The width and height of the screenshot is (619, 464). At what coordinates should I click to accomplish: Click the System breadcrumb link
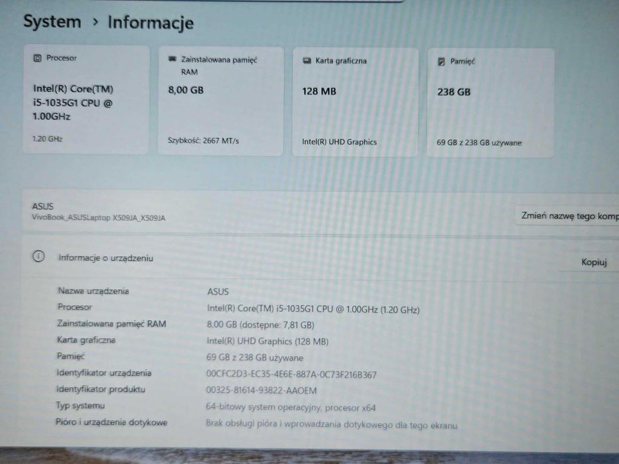52,21
